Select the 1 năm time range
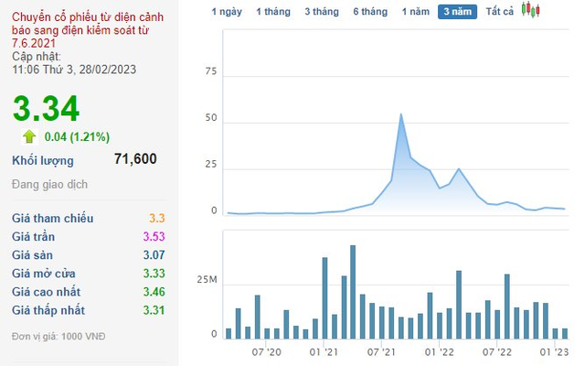Image resolution: width=585 pixels, height=366 pixels. click(416, 12)
